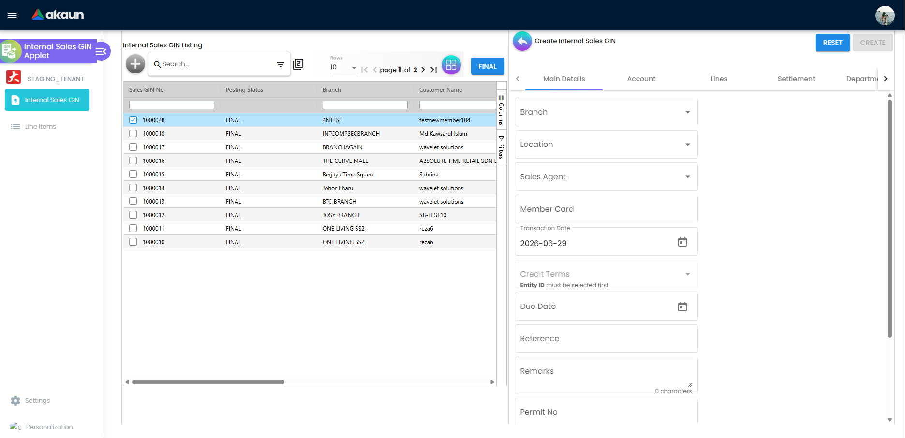Expand the Branch dropdown

606,112
